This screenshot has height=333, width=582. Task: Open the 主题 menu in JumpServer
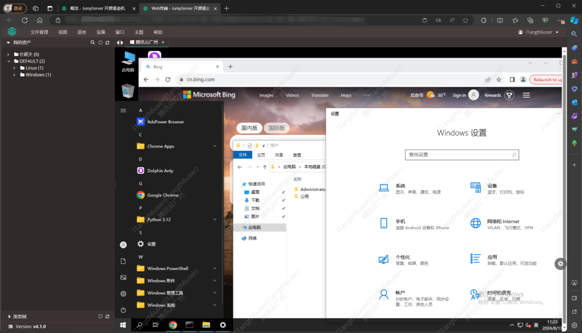click(x=139, y=32)
